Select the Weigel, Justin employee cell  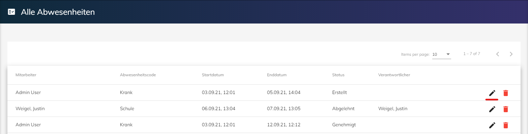pos(30,108)
